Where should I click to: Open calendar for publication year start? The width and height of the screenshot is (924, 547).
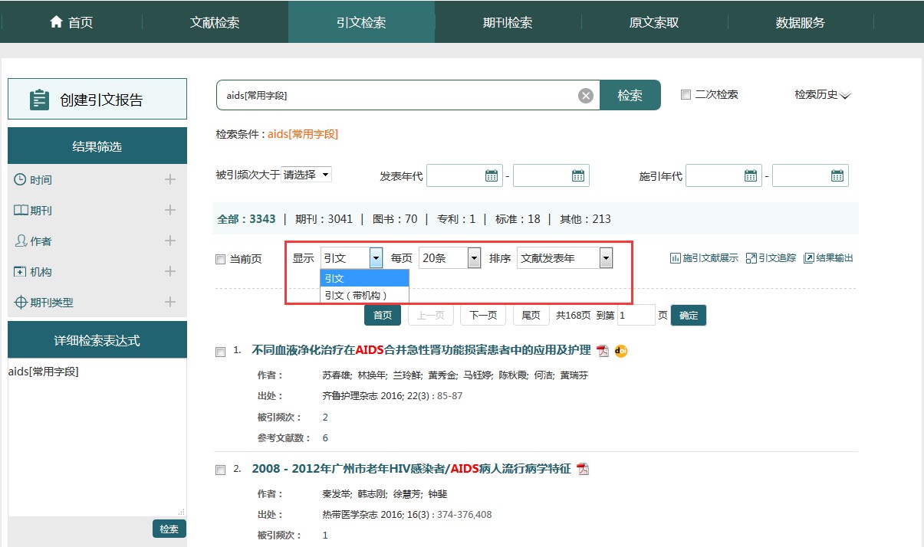(x=492, y=175)
